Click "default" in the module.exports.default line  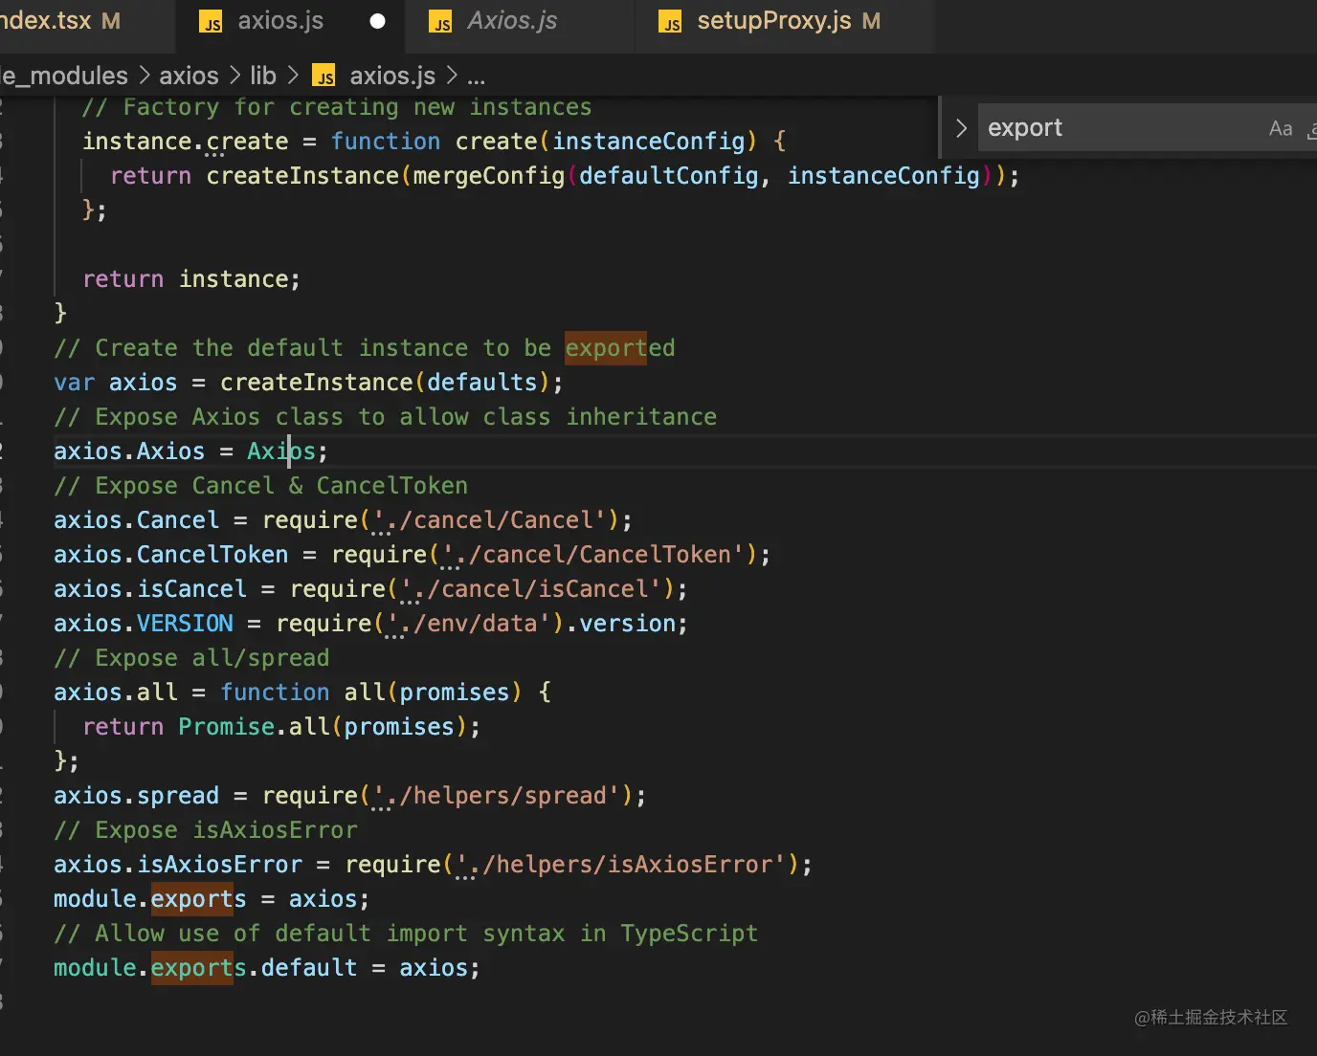pos(309,968)
